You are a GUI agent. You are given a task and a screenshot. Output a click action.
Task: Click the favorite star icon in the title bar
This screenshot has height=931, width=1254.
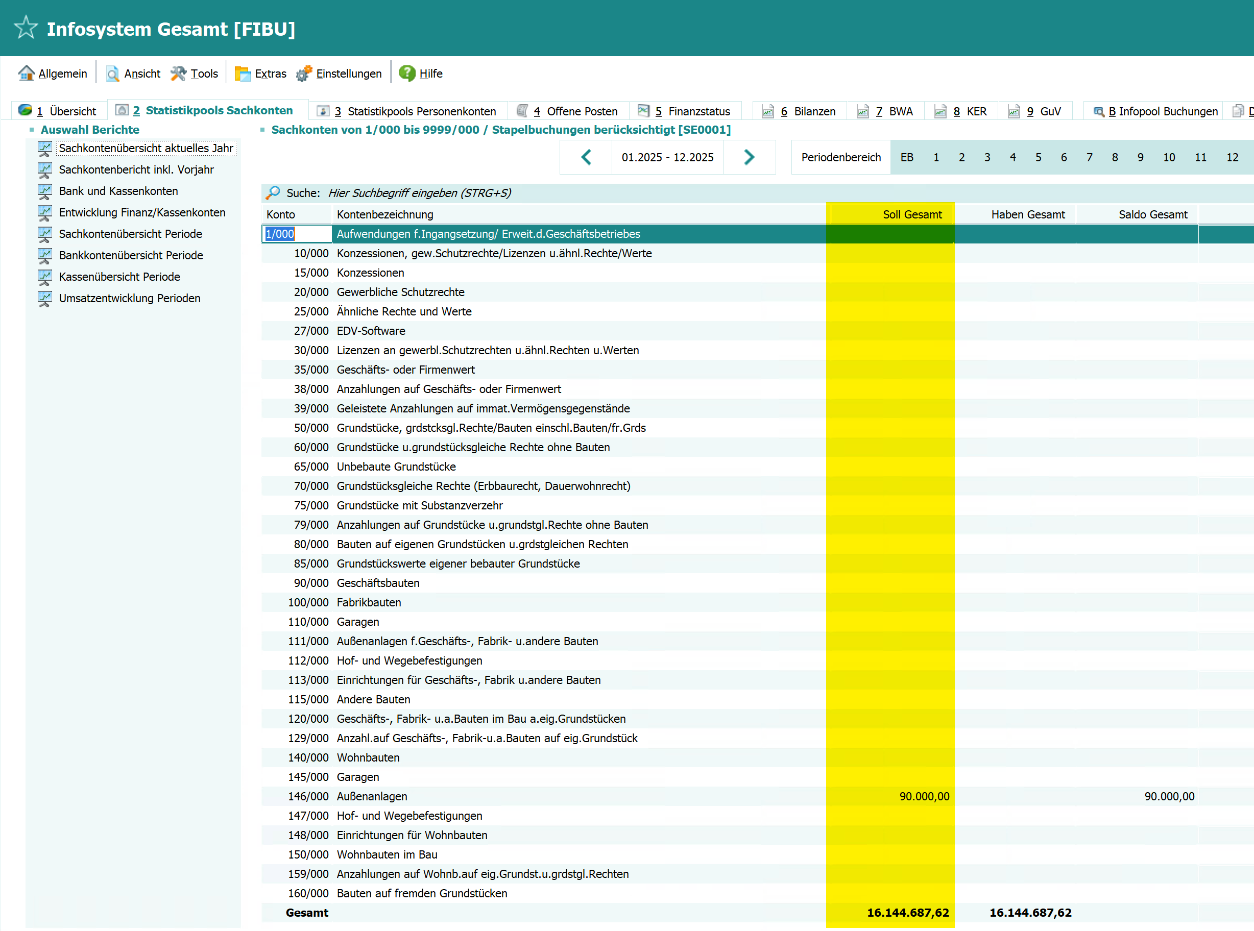26,28
